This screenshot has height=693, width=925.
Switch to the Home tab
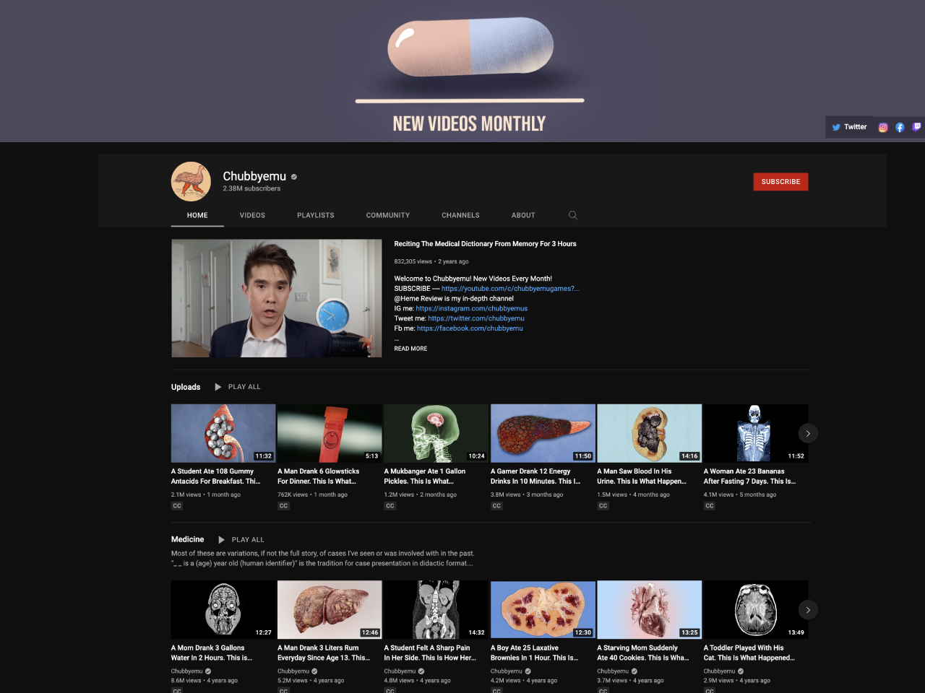tap(197, 215)
